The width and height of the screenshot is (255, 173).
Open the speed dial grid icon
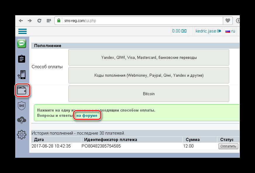(x=49, y=21)
